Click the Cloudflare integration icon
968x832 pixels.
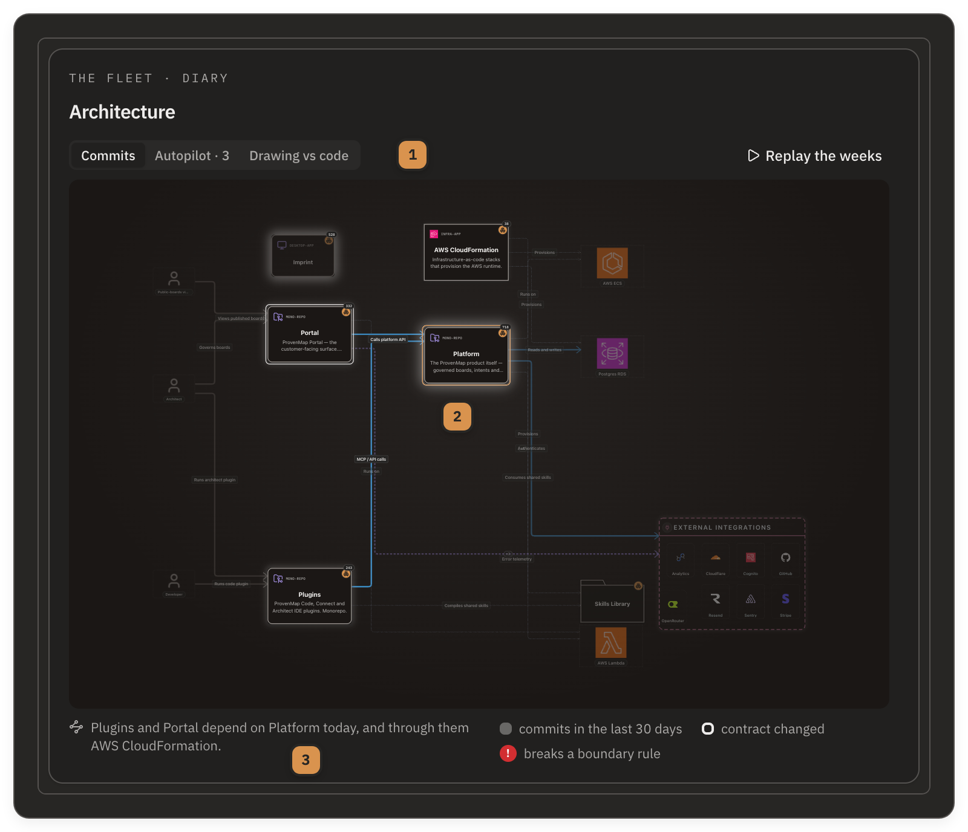click(x=716, y=557)
